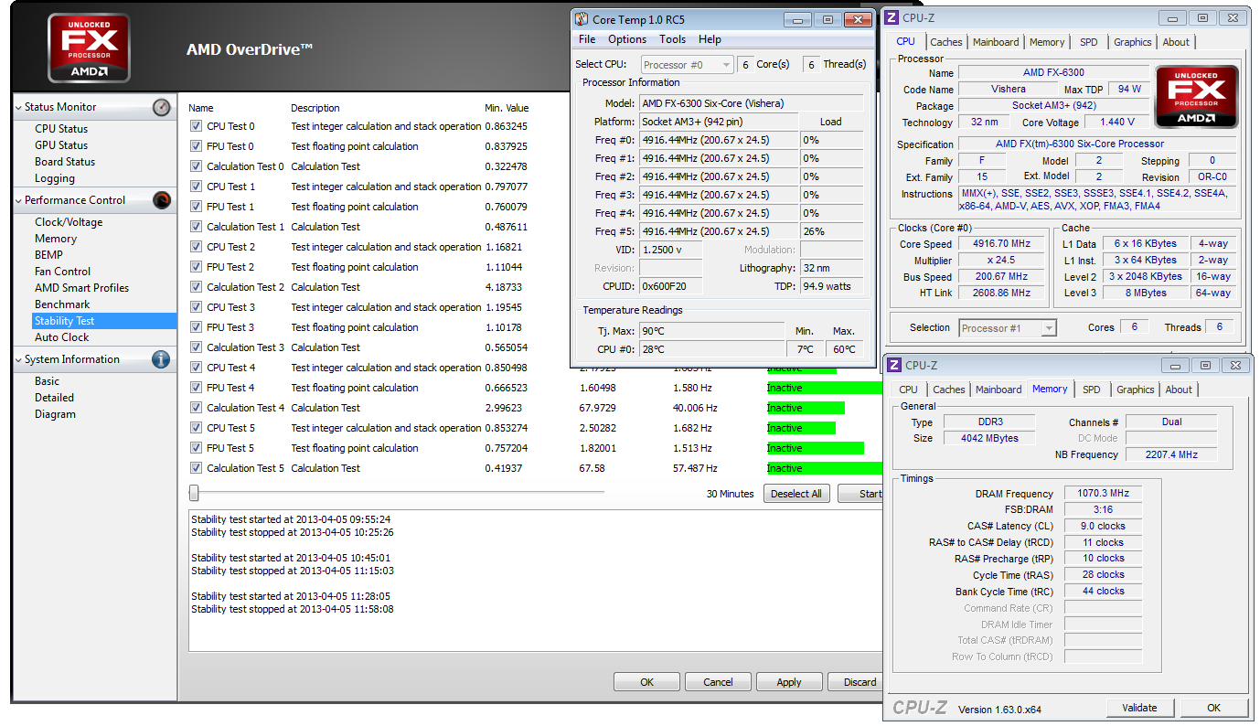Click the Description column header
Viewport: 1260px width, 726px height.
[315, 108]
